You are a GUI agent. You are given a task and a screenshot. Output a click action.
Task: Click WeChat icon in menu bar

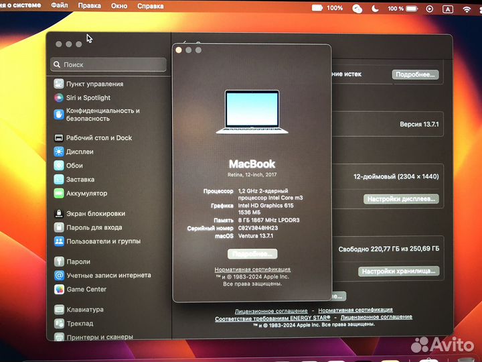point(357,9)
